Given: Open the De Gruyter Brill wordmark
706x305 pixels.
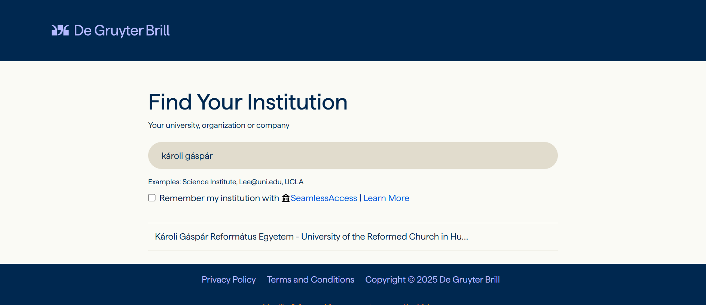Looking at the screenshot, I should pos(122,30).
